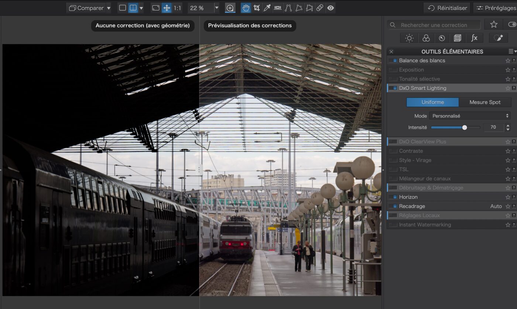This screenshot has width=517, height=309.
Task: Select the Repair bandage tool
Action: pyautogui.click(x=320, y=8)
